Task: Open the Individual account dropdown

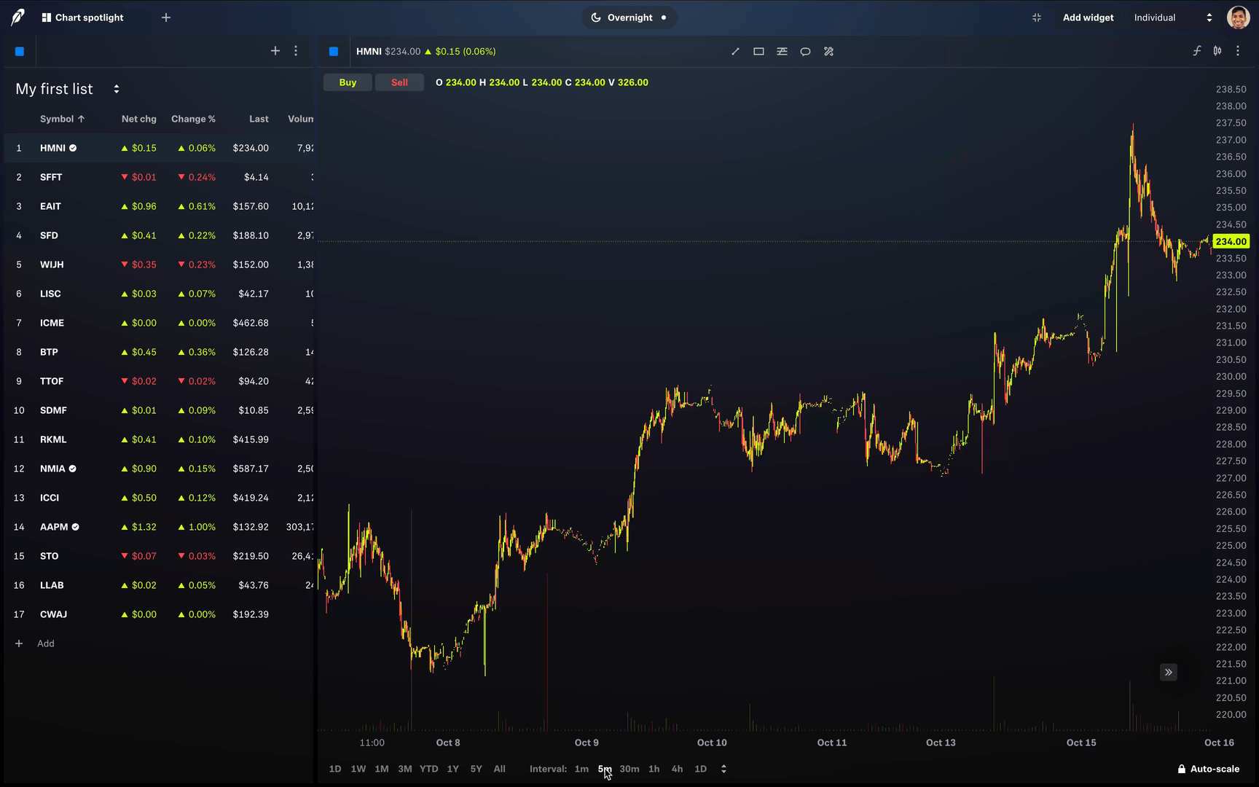Action: pyautogui.click(x=1172, y=17)
